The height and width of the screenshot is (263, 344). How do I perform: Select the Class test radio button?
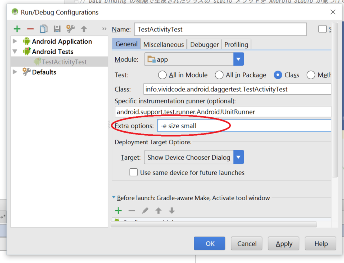coord(278,75)
